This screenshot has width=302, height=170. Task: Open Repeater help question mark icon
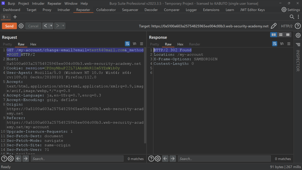pos(297,26)
